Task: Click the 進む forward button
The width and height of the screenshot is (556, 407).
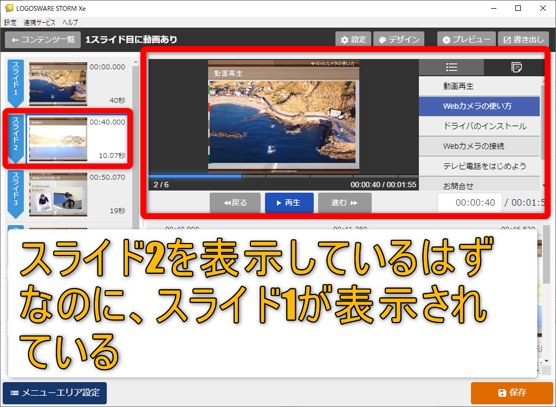Action: tap(345, 203)
